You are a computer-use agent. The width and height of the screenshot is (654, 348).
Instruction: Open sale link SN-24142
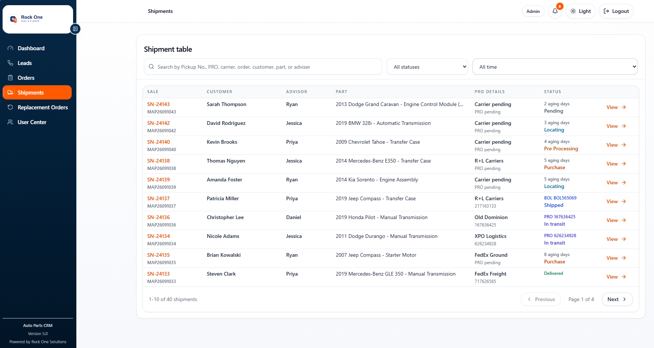pos(158,123)
